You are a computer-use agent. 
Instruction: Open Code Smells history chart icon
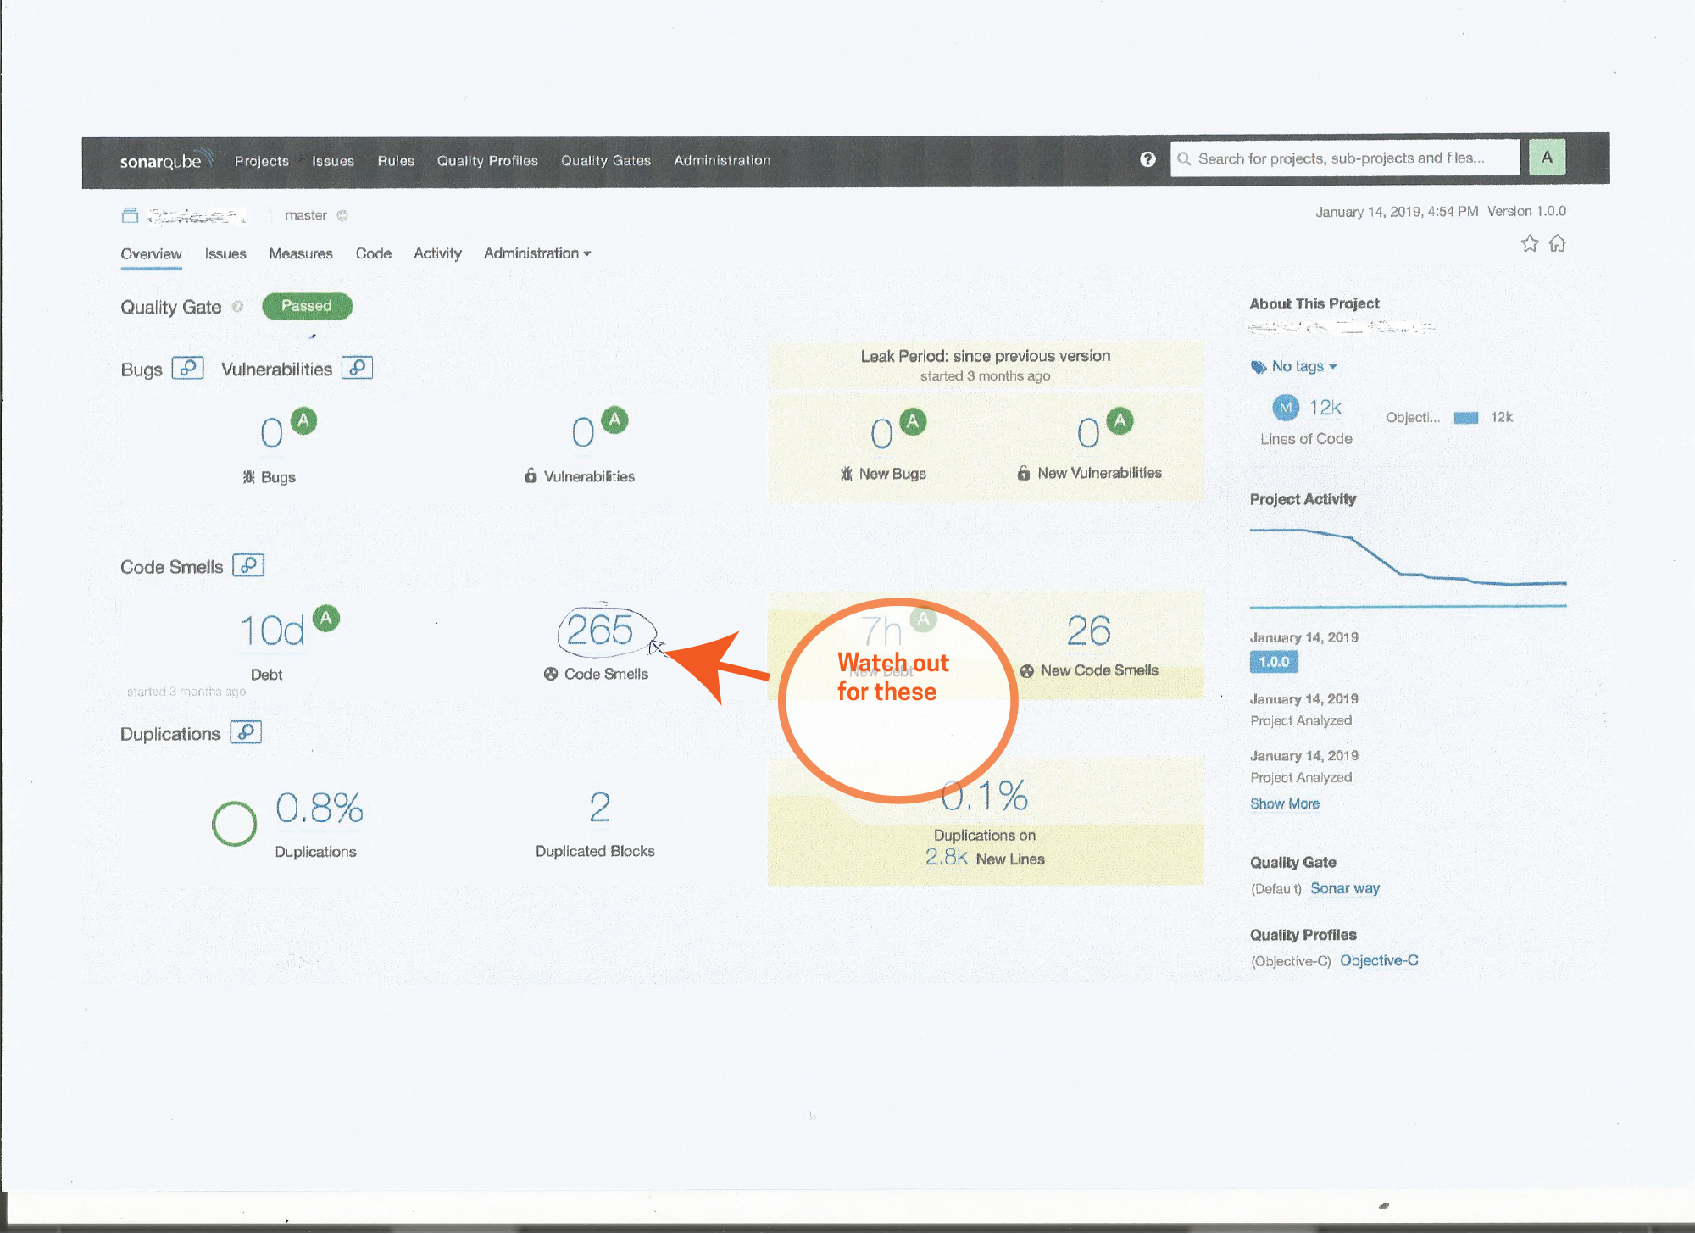pos(249,565)
